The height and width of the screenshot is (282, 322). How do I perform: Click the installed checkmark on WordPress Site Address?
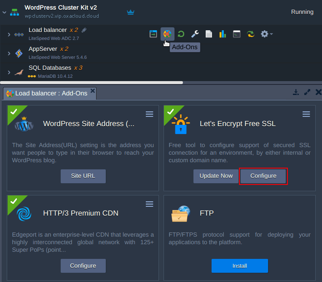click(x=13, y=112)
